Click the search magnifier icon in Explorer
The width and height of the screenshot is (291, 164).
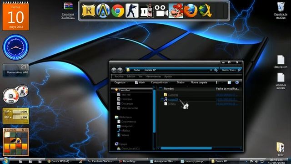click(239, 70)
